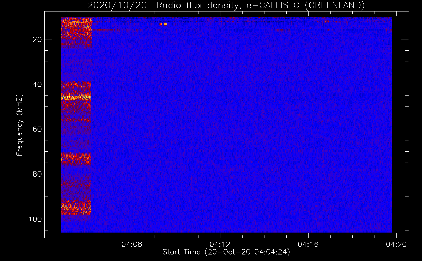Viewport: 422px width, 261px height.
Task: Click the plot title "Radio flux density, e-CALLISTO (GREENLAND)"
Action: tap(260, 5)
